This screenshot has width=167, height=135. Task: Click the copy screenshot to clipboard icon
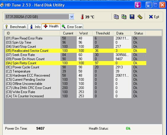pos(124,17)
